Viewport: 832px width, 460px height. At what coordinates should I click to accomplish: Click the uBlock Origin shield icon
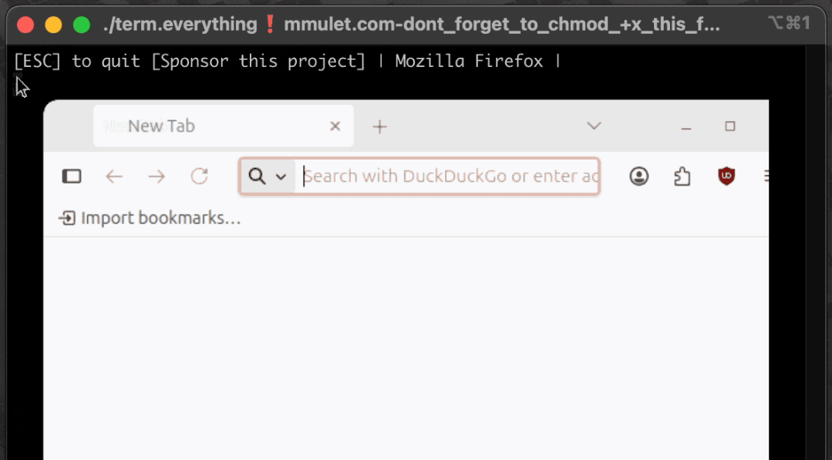pos(726,176)
